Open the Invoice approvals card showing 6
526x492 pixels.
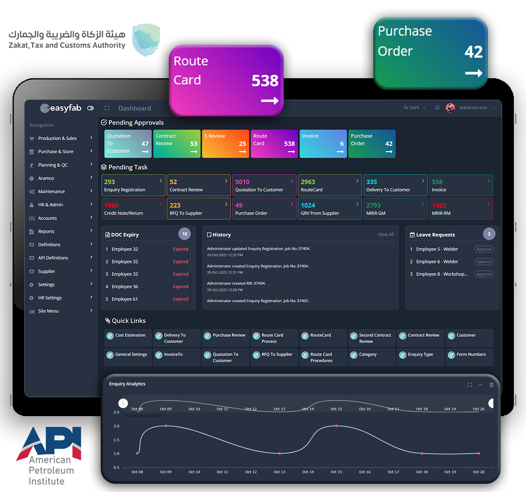323,143
